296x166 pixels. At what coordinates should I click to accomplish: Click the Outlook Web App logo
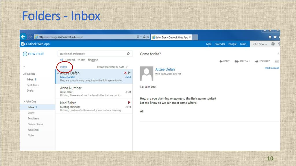36,44
